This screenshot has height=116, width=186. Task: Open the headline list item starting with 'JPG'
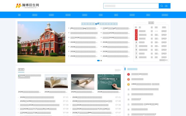(x=84, y=28)
